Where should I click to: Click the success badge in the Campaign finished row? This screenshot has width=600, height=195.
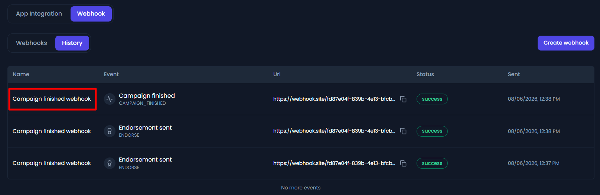tap(432, 99)
